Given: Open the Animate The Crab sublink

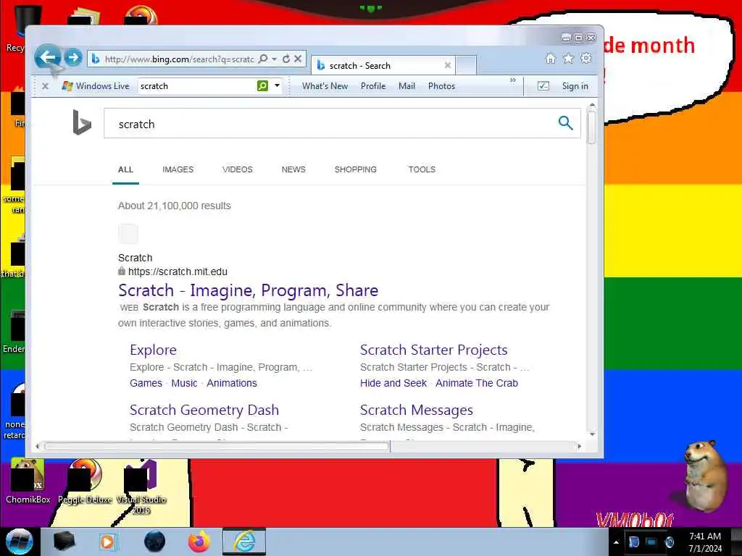Looking at the screenshot, I should click(477, 383).
